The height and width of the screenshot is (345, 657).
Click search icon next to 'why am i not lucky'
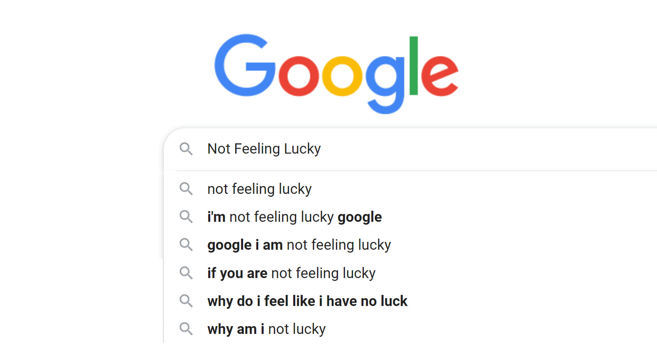point(186,329)
